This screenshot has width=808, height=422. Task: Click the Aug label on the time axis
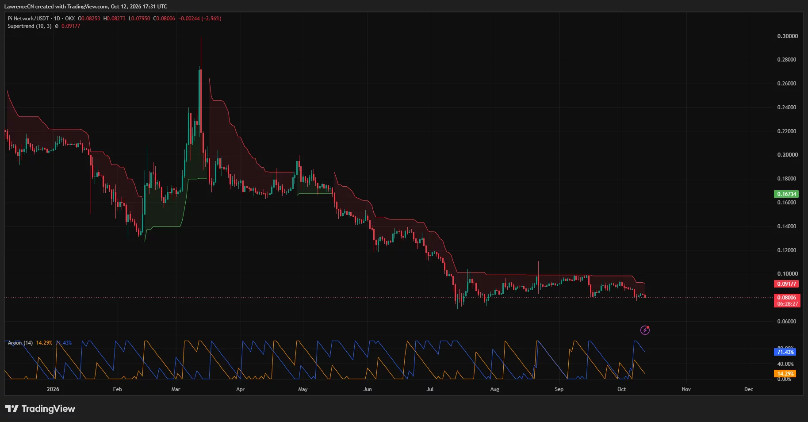pos(494,389)
